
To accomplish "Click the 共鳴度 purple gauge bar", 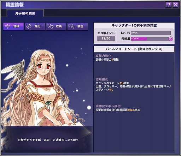I will click(x=150, y=39).
